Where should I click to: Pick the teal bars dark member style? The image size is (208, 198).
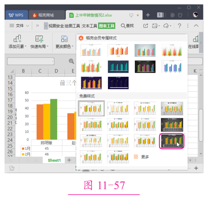pyautogui.click(x=118, y=67)
